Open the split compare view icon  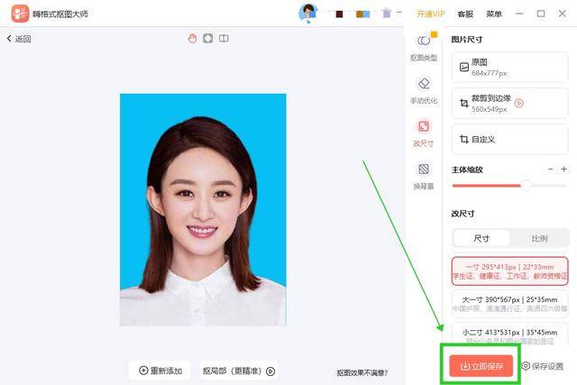[x=224, y=38]
